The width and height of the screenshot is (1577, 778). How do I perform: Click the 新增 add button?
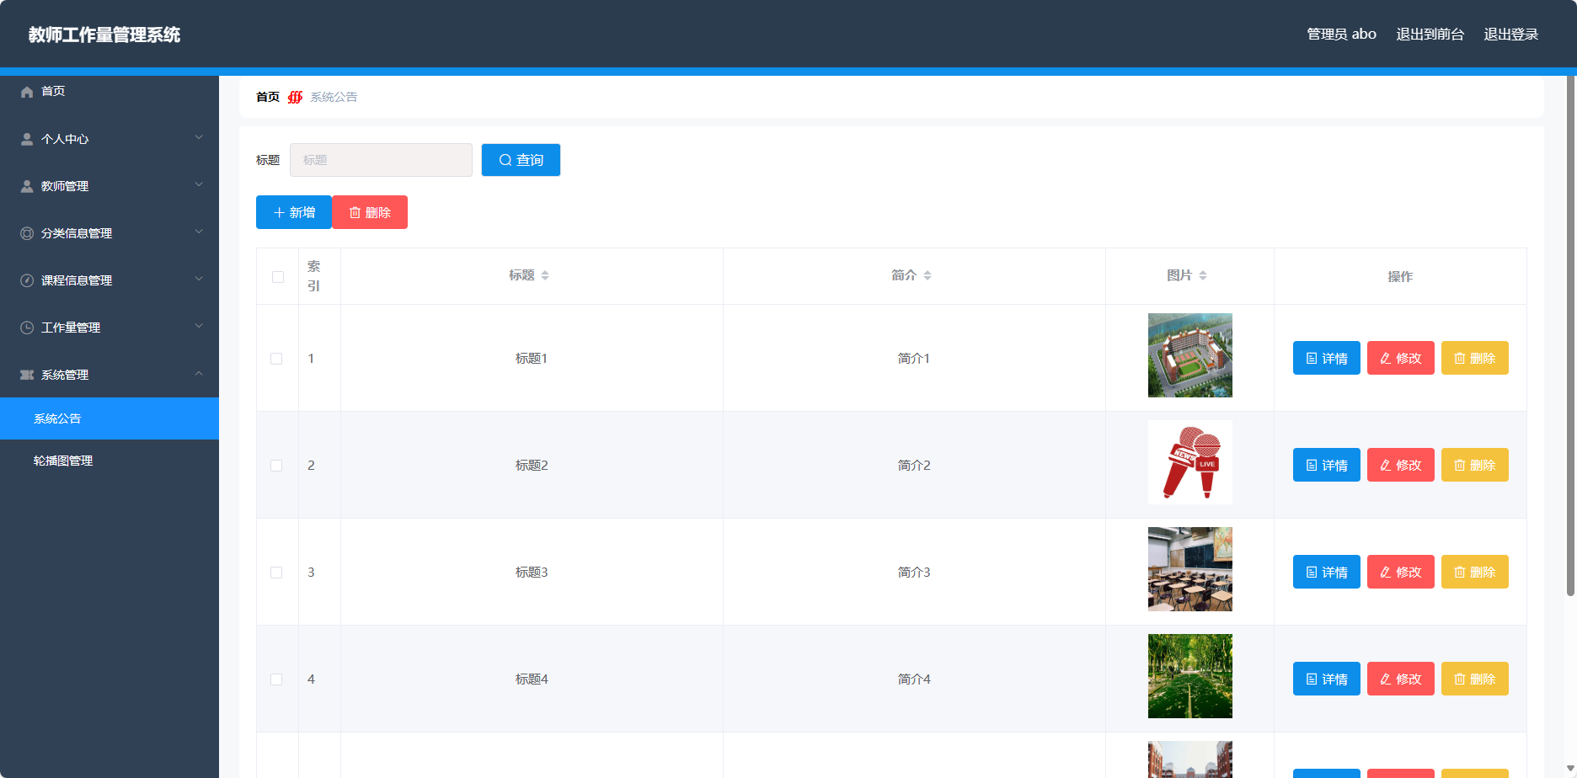[294, 212]
